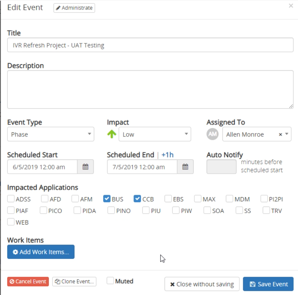Click into the Description text area
The width and height of the screenshot is (298, 295).
tap(150, 89)
